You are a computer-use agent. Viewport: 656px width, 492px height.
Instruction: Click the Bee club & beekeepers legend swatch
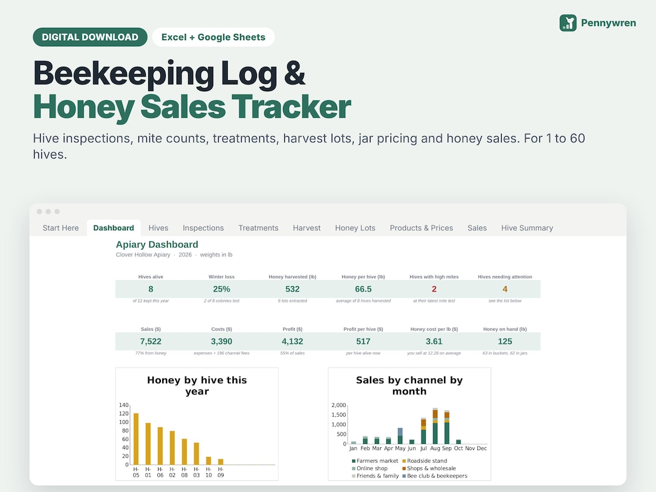[404, 476]
